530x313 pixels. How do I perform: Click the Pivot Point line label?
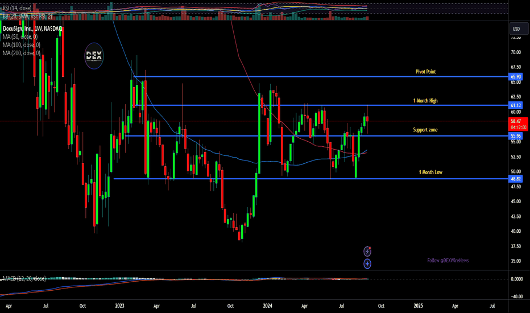(x=425, y=71)
